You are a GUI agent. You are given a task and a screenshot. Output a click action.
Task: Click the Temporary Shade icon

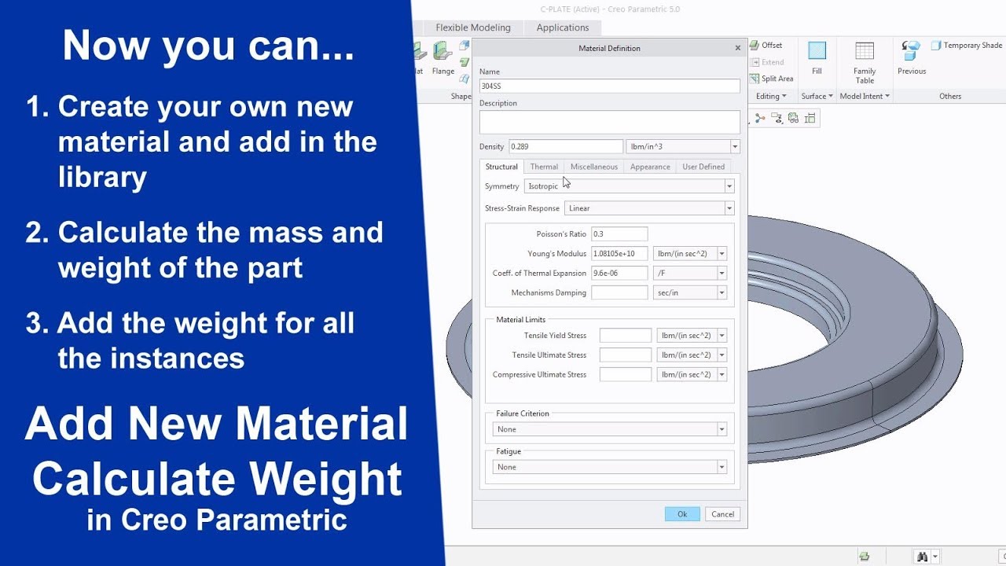[936, 46]
